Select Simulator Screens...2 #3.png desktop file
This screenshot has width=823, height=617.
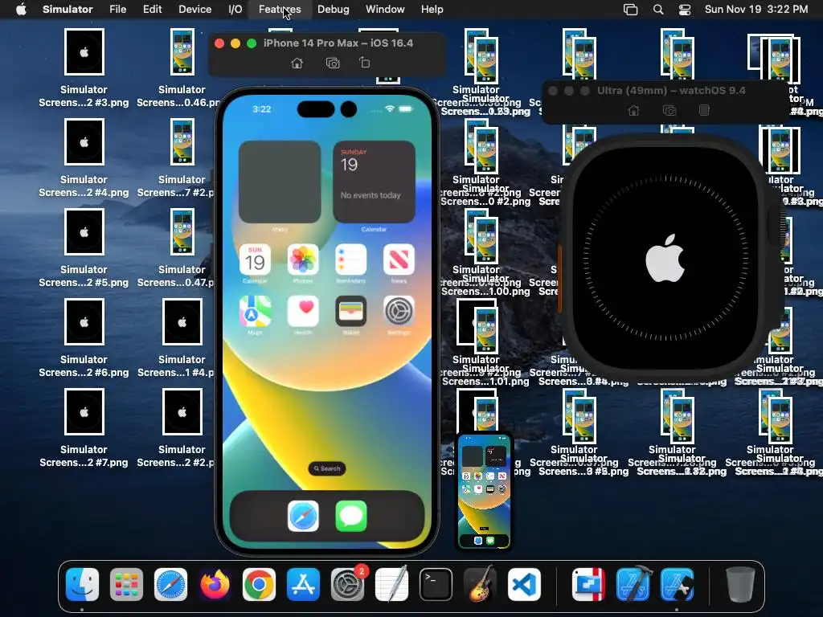coord(84,68)
